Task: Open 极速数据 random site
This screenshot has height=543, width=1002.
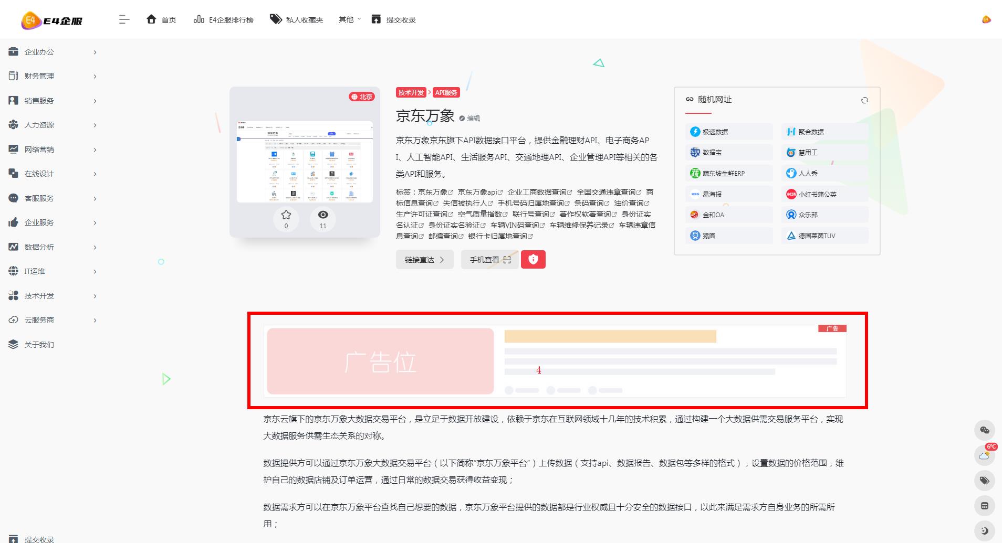Action: click(729, 132)
